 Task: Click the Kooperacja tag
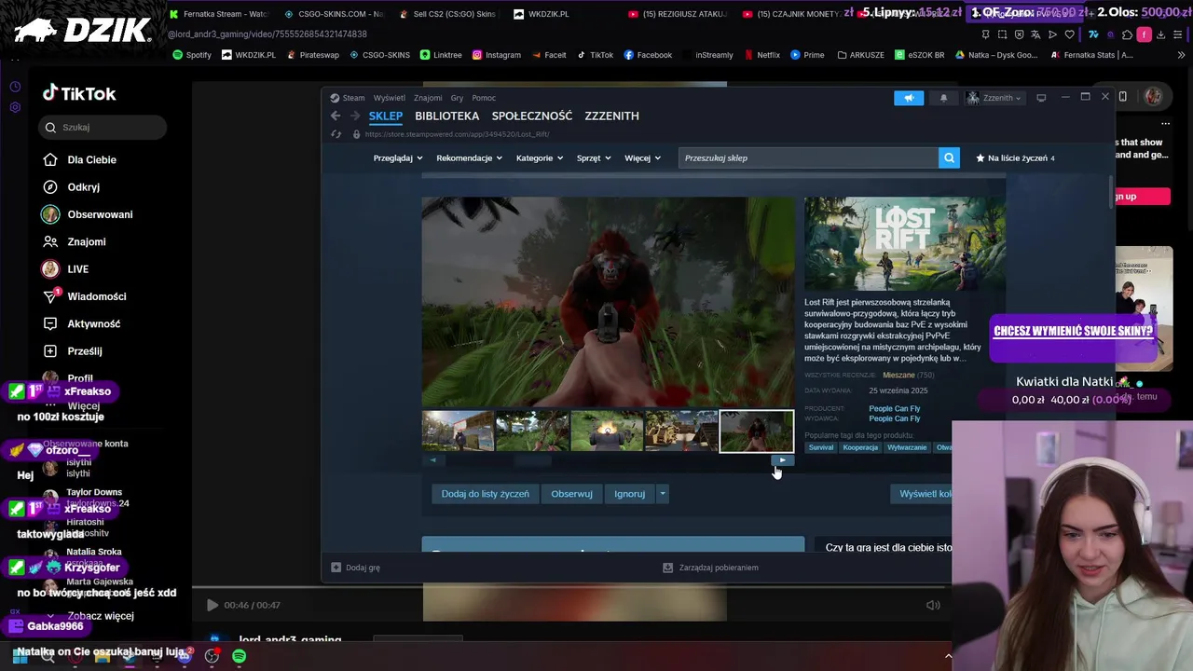(x=860, y=447)
